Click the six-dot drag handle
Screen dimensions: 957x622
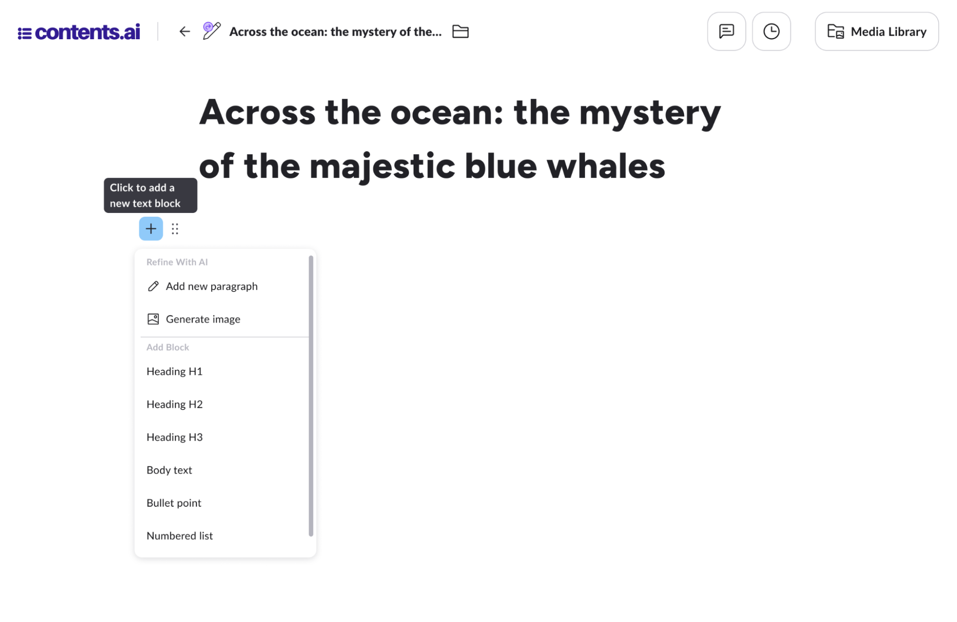tap(175, 229)
